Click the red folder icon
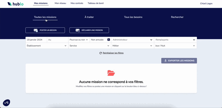This screenshot has height=108, width=222. (111, 73)
